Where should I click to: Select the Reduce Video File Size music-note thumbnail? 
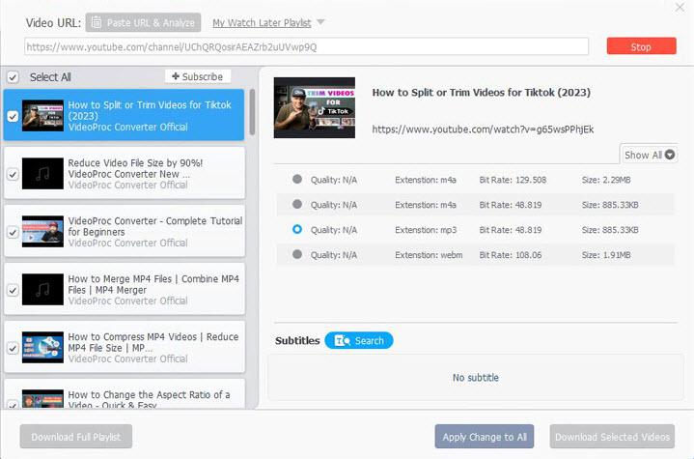[42, 174]
